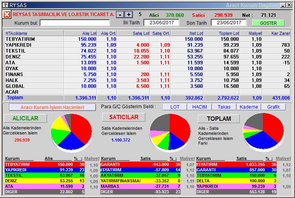Click the GOSTER button

[x=268, y=23]
